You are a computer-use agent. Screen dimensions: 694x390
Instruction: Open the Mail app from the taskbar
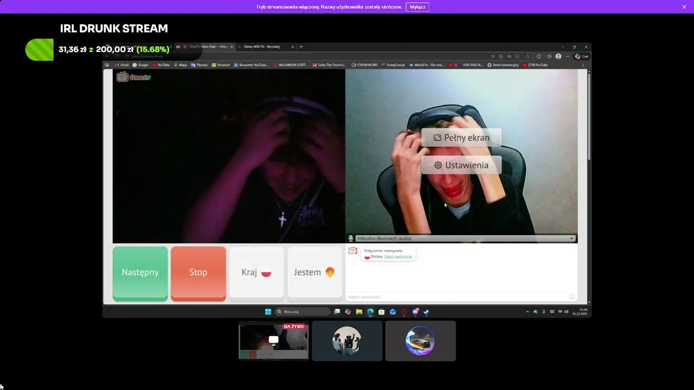[x=393, y=311]
